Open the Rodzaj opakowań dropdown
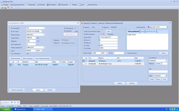This screenshot has height=111, width=179. (45, 47)
